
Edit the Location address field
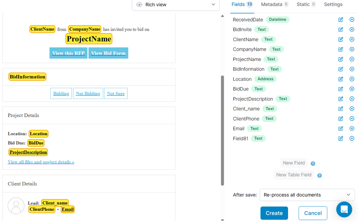point(341,79)
